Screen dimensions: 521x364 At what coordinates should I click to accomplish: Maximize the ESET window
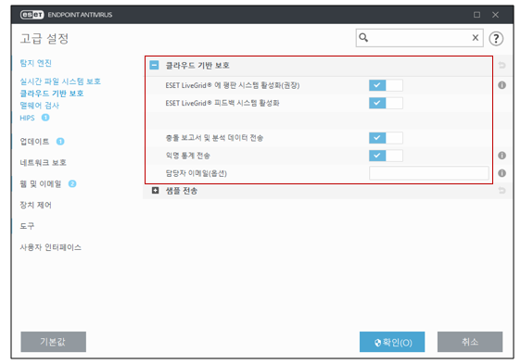click(x=477, y=15)
